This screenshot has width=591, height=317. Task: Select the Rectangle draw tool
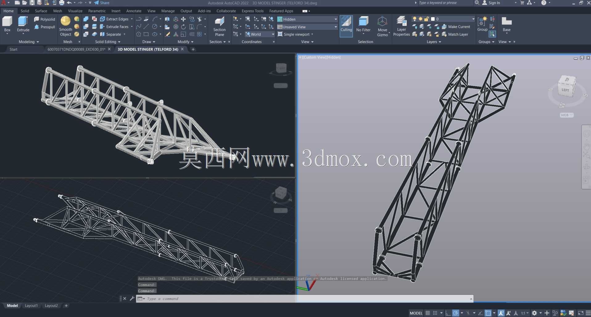point(146,34)
